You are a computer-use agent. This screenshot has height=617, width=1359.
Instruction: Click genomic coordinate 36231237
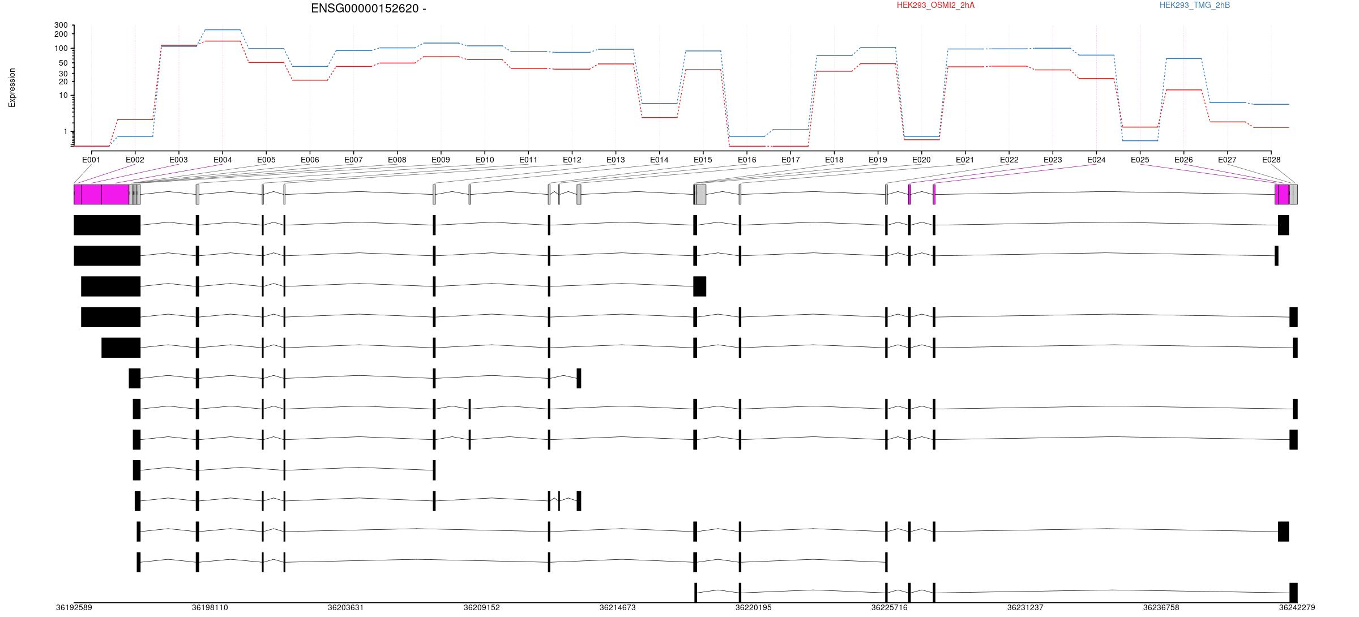1025,607
